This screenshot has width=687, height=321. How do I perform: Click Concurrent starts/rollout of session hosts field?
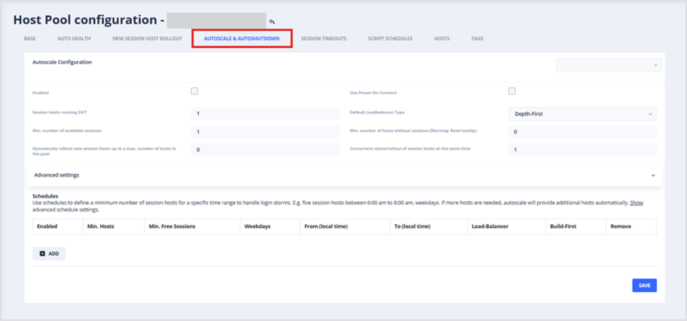(582, 150)
